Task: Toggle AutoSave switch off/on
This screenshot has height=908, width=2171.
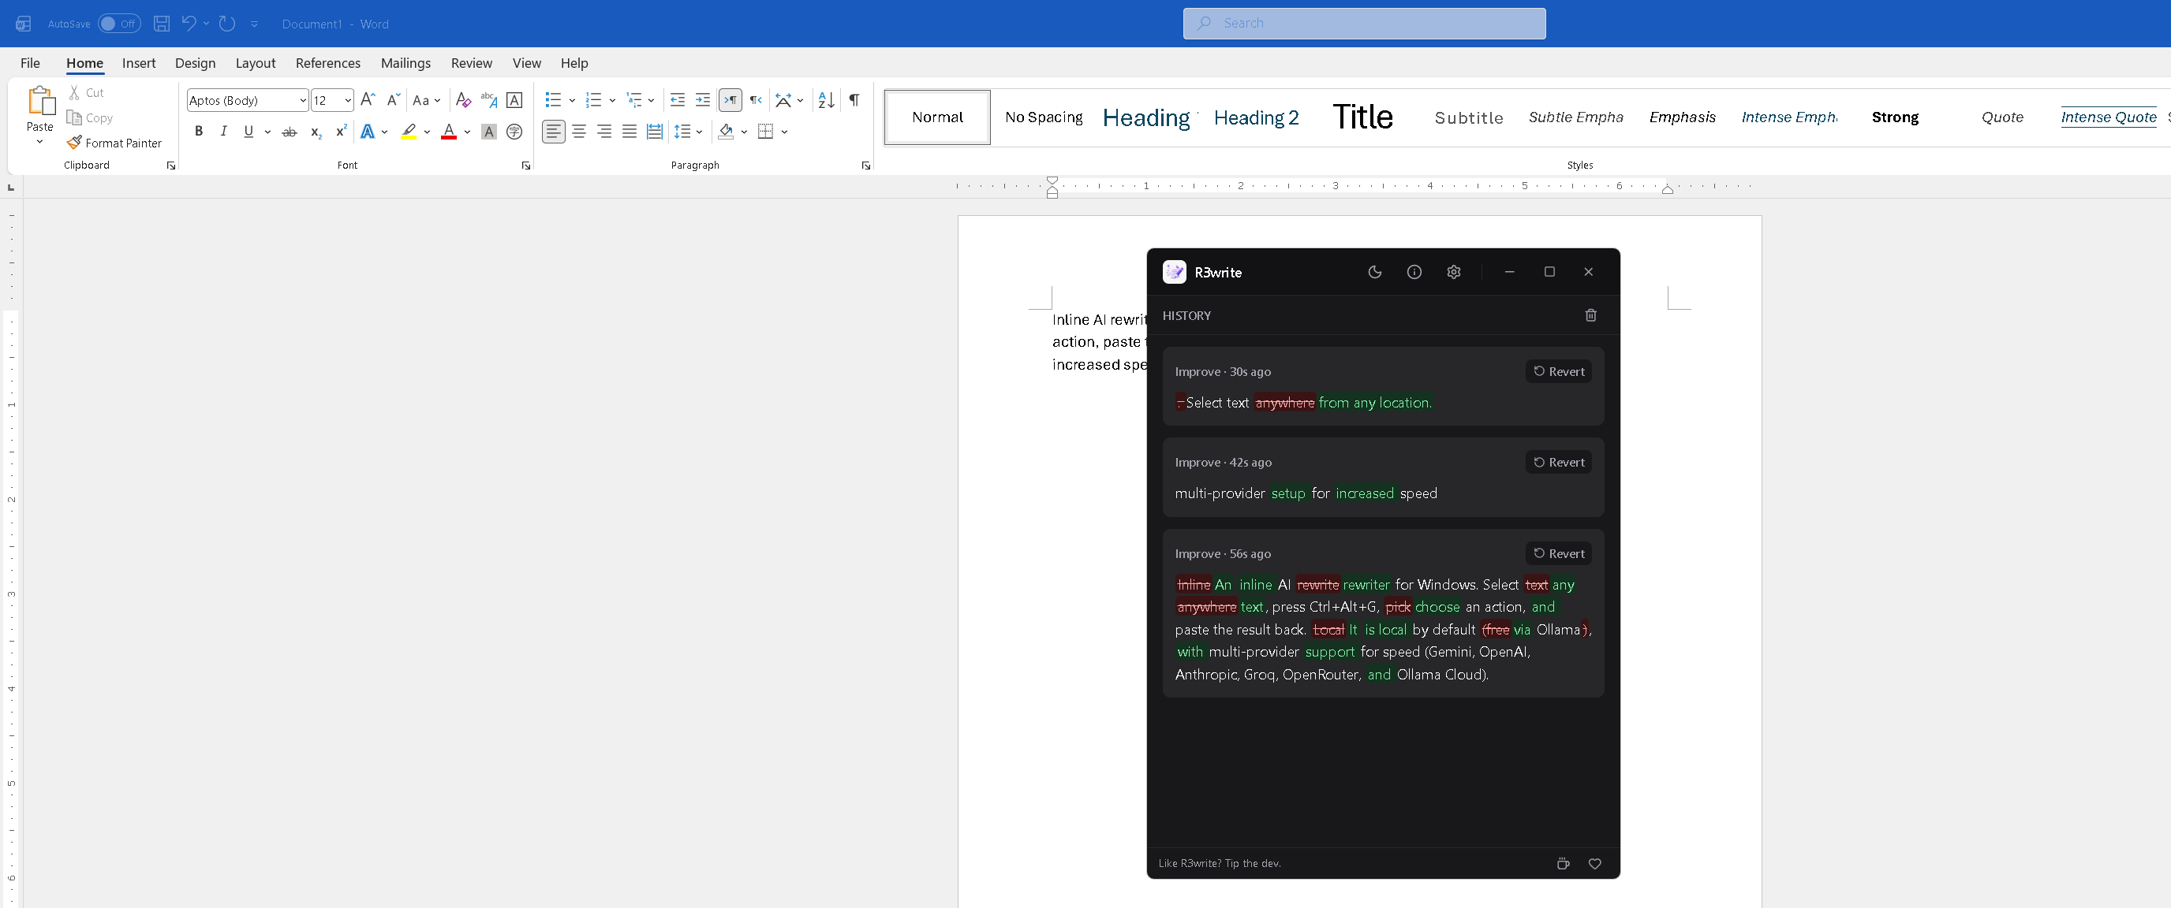Action: 119,24
